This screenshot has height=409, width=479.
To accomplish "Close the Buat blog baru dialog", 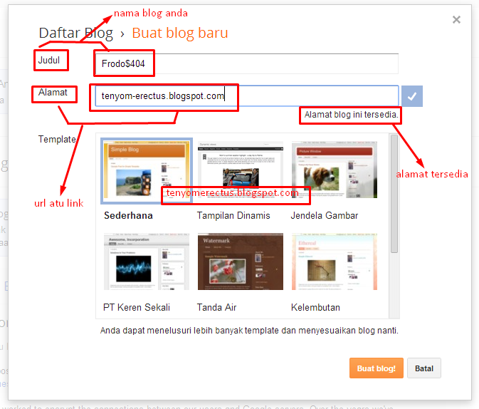I will [456, 20].
